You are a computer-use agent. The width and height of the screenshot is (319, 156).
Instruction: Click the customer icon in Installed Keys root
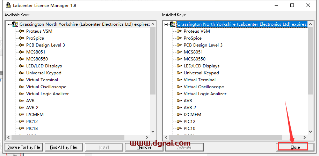173,24
